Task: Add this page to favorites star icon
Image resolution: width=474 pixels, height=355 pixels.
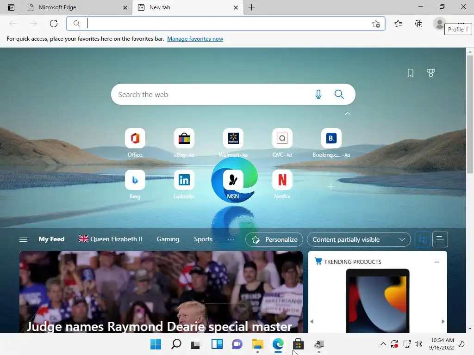Action: 376,24
